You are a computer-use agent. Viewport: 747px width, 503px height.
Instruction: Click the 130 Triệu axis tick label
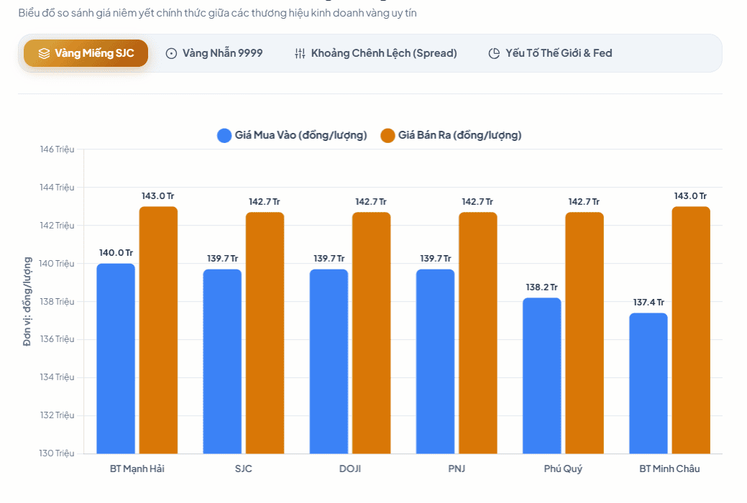[x=57, y=453]
